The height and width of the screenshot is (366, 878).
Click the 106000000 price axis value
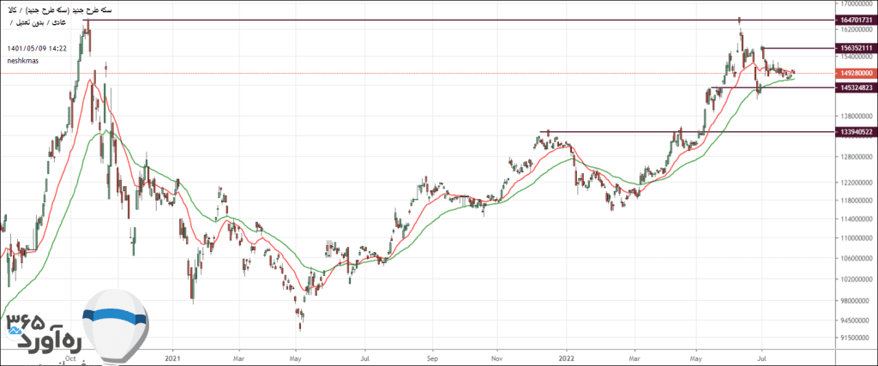point(857,259)
